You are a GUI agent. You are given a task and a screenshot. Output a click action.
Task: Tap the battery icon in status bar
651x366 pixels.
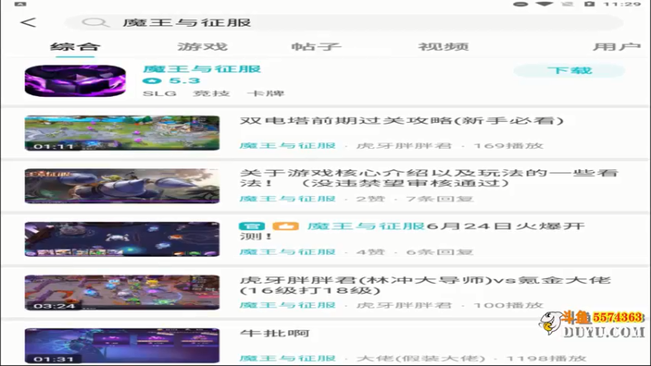(589, 4)
